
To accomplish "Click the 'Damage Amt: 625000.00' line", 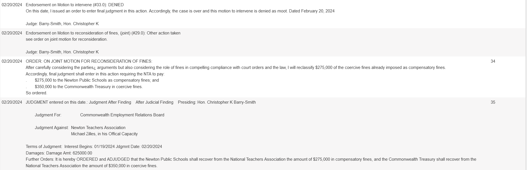I will 59,153.
